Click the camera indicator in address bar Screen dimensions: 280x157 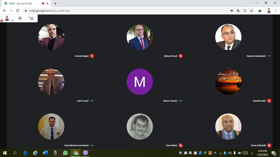tap(232, 11)
